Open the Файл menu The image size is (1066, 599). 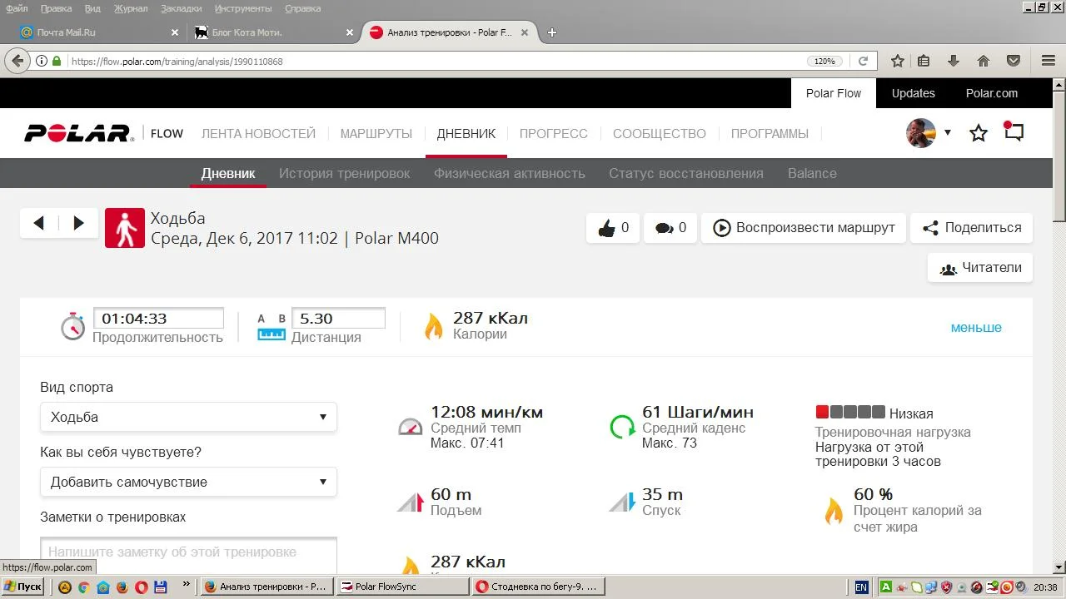pos(17,8)
